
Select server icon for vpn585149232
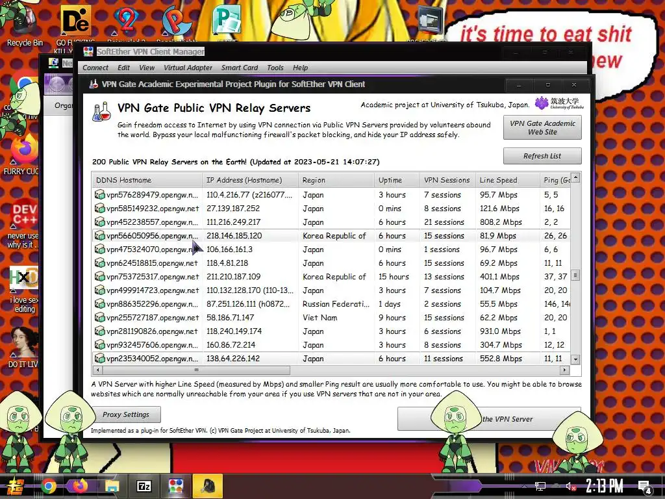pyautogui.click(x=99, y=209)
